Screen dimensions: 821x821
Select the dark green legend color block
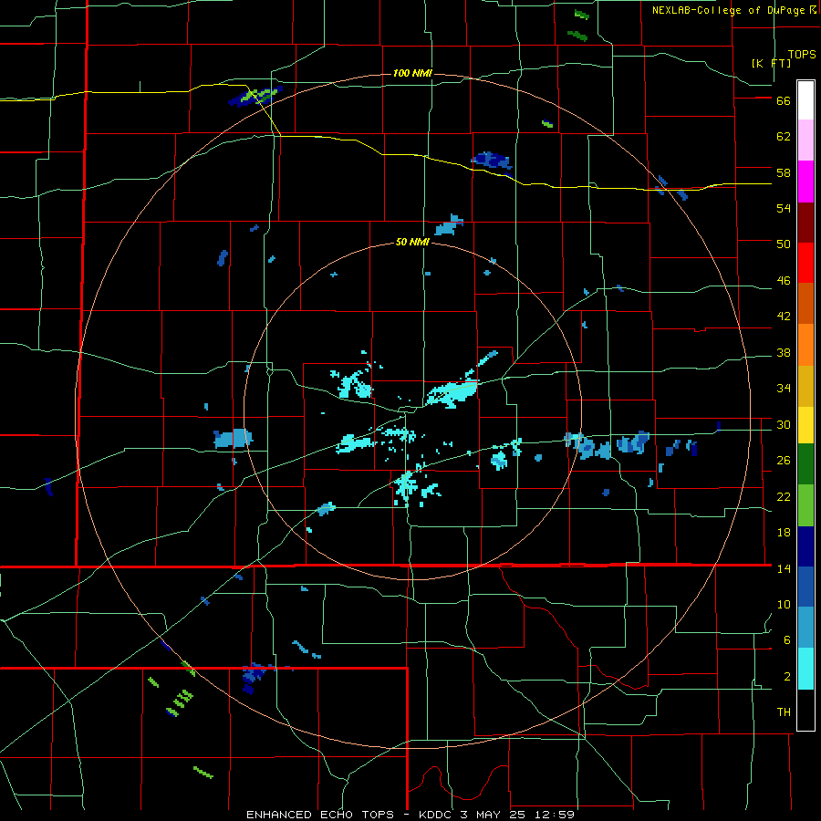(805, 464)
